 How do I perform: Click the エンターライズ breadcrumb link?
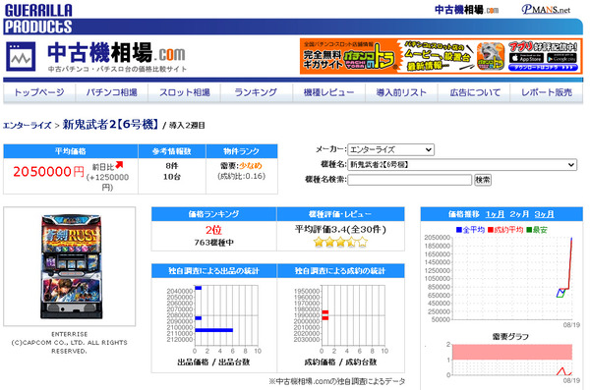pos(28,125)
